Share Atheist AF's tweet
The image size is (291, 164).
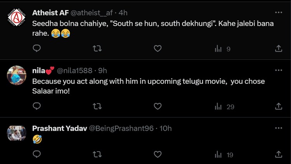(278, 48)
